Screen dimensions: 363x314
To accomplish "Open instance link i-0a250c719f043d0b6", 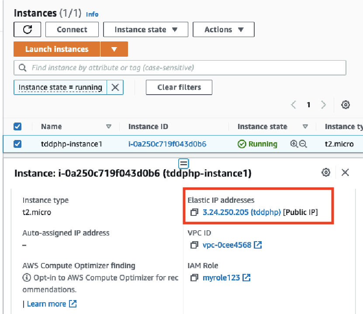I will pos(167,144).
